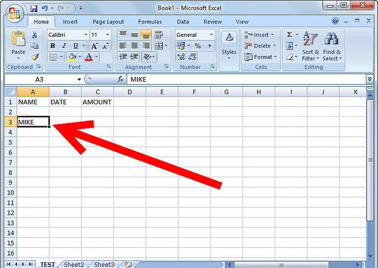Viewport: 378px width, 268px height.
Task: Decrease cell indent
Action: coord(123,57)
